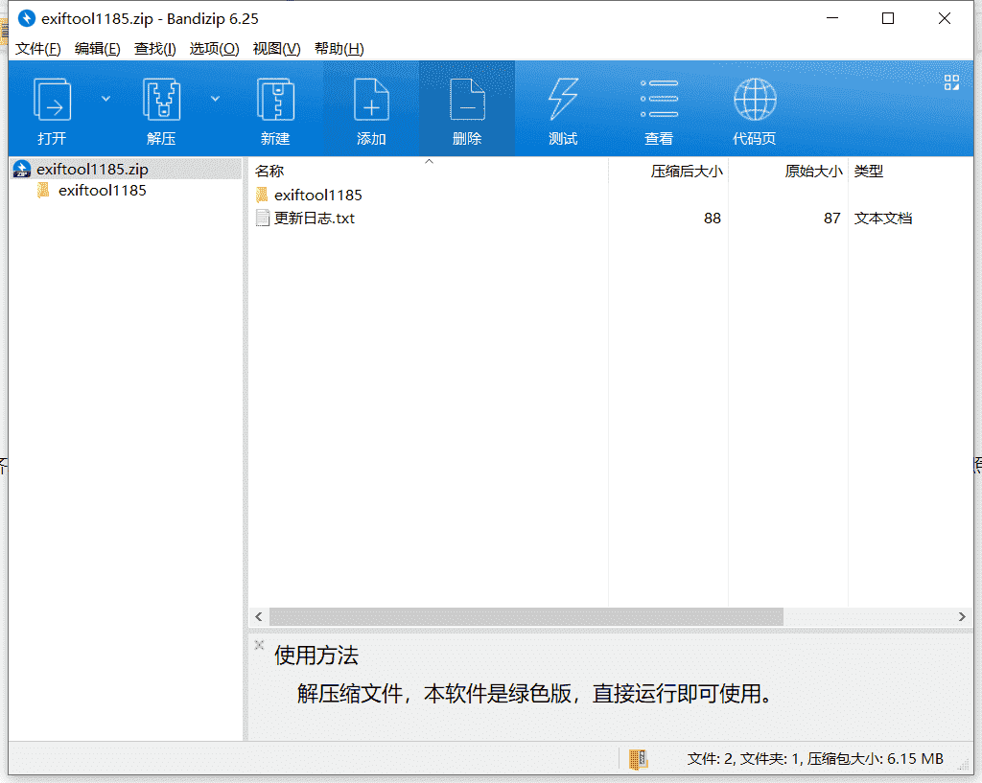Expand the dropdown arrow next to 解压
The height and width of the screenshot is (783, 982).
pos(215,99)
